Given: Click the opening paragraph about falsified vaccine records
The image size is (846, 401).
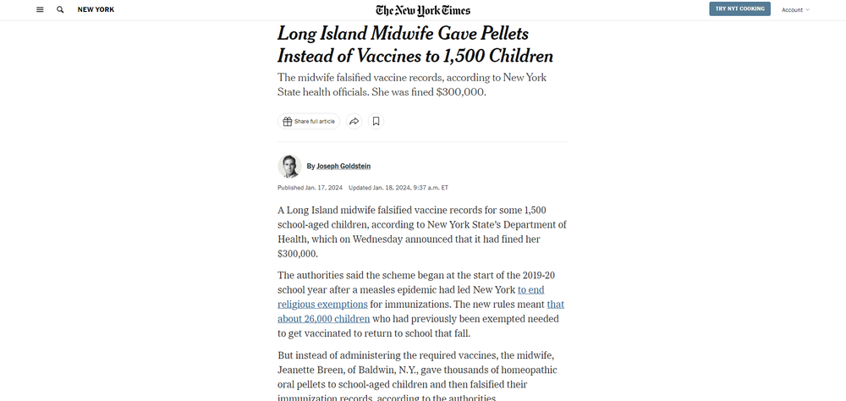Looking at the screenshot, I should click(421, 231).
